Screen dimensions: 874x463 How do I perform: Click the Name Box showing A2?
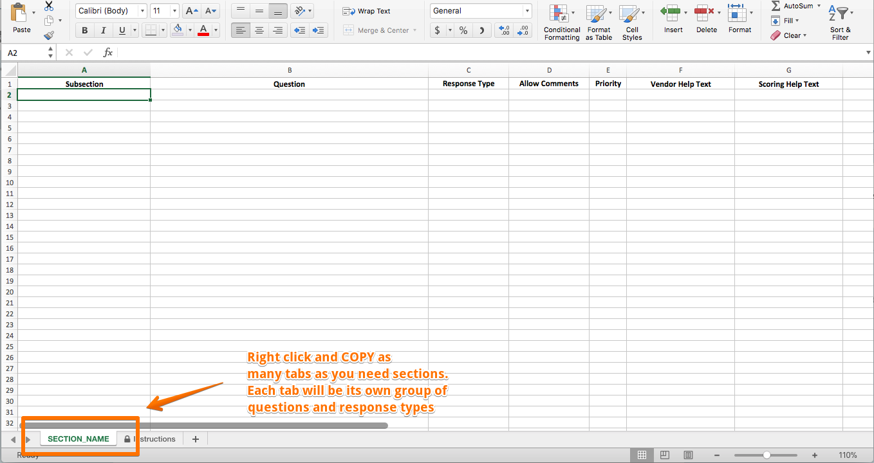coord(24,53)
